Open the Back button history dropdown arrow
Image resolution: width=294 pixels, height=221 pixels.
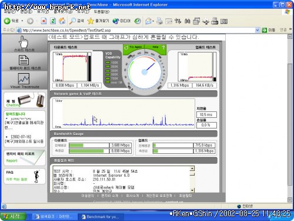coord(22,21)
